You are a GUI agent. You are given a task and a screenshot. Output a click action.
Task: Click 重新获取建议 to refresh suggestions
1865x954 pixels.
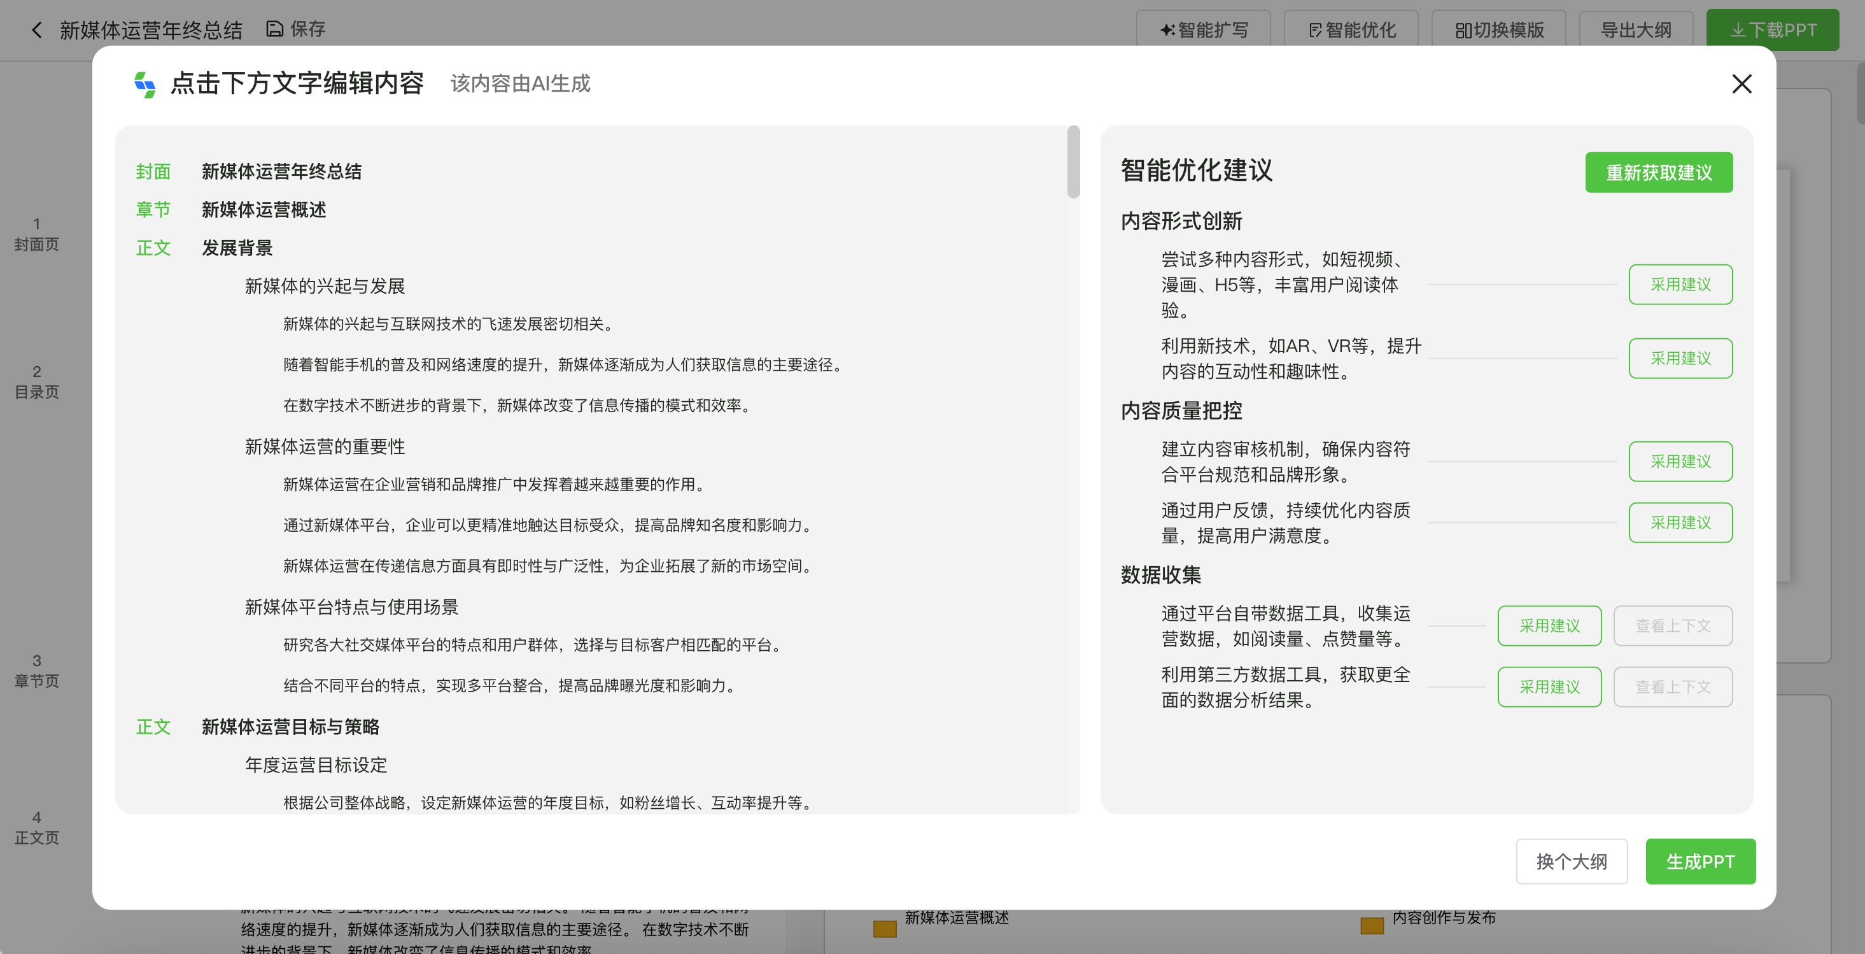click(1659, 173)
